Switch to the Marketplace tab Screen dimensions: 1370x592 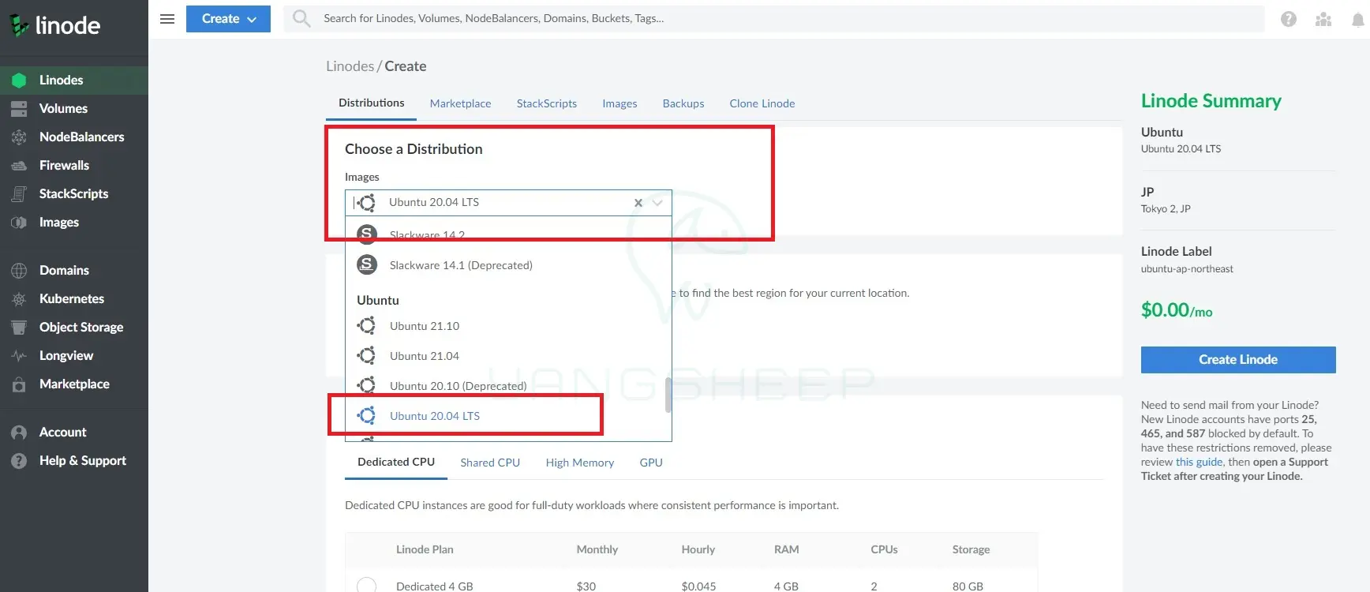coord(460,103)
